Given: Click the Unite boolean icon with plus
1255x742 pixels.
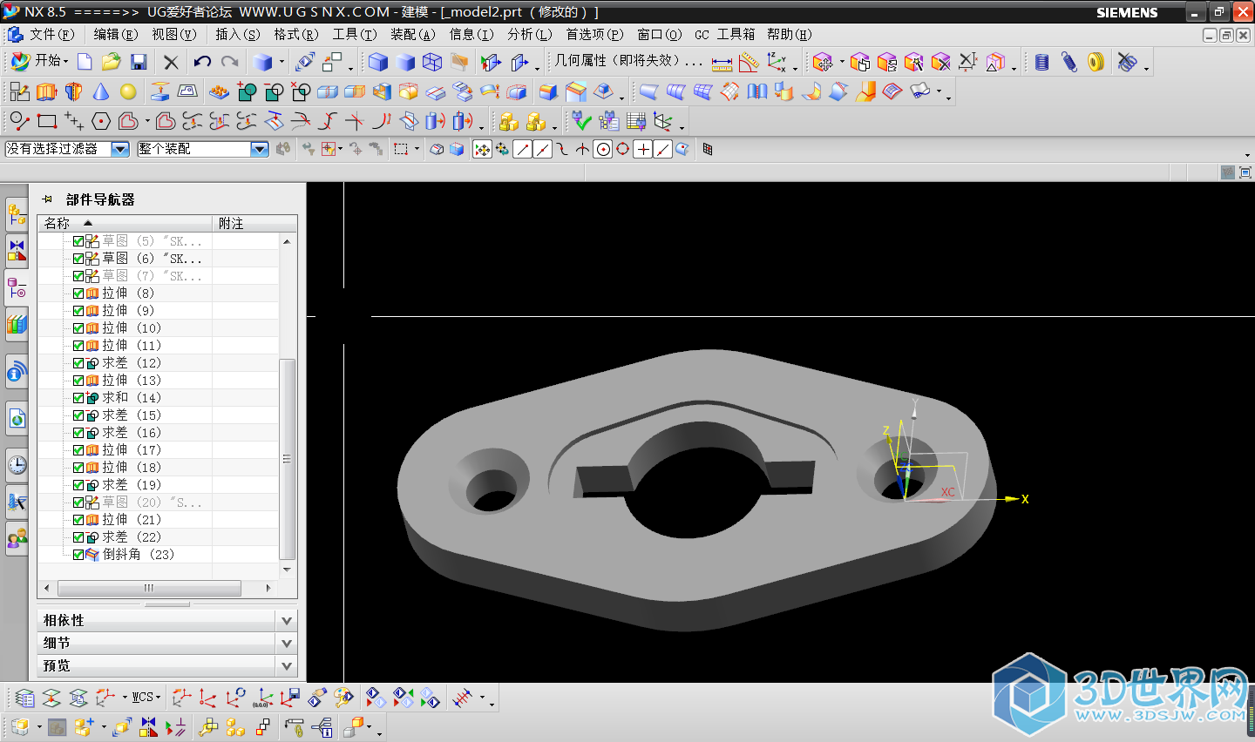Looking at the screenshot, I should click(247, 91).
